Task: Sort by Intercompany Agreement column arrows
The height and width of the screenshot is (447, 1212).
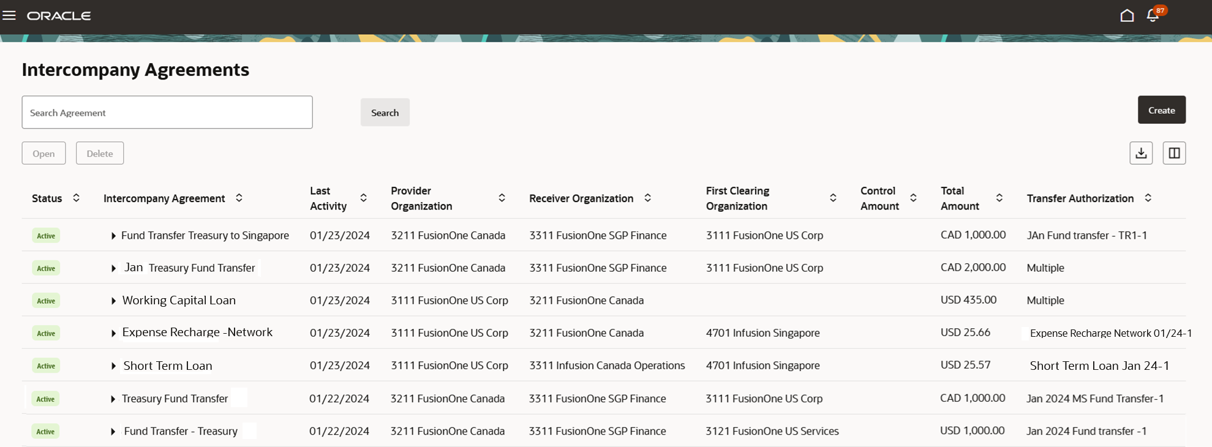Action: tap(239, 198)
